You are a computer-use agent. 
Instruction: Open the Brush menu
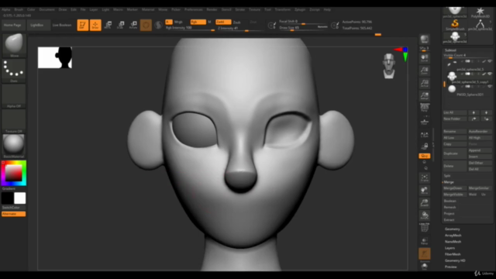[x=19, y=10]
